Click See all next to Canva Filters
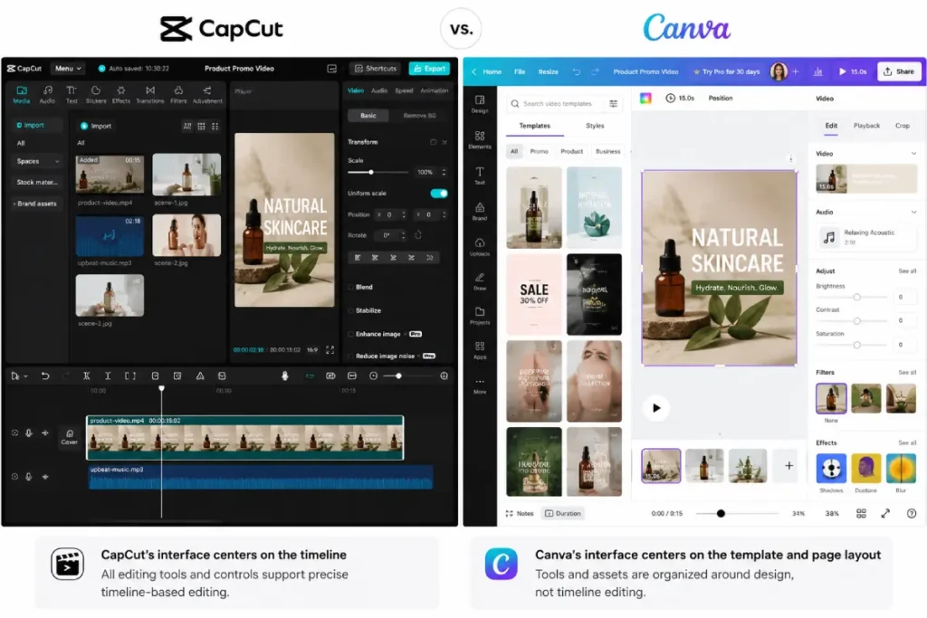Viewport: 927px width, 618px height. [907, 373]
